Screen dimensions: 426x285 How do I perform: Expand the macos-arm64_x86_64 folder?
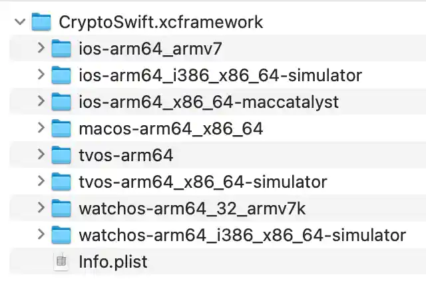tap(41, 129)
